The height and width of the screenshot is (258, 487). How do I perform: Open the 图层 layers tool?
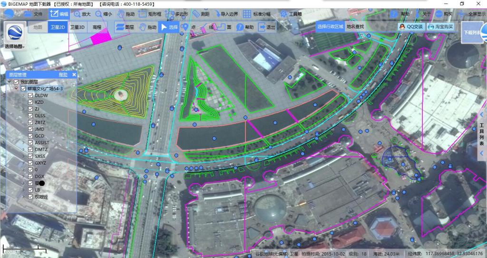pos(125,27)
